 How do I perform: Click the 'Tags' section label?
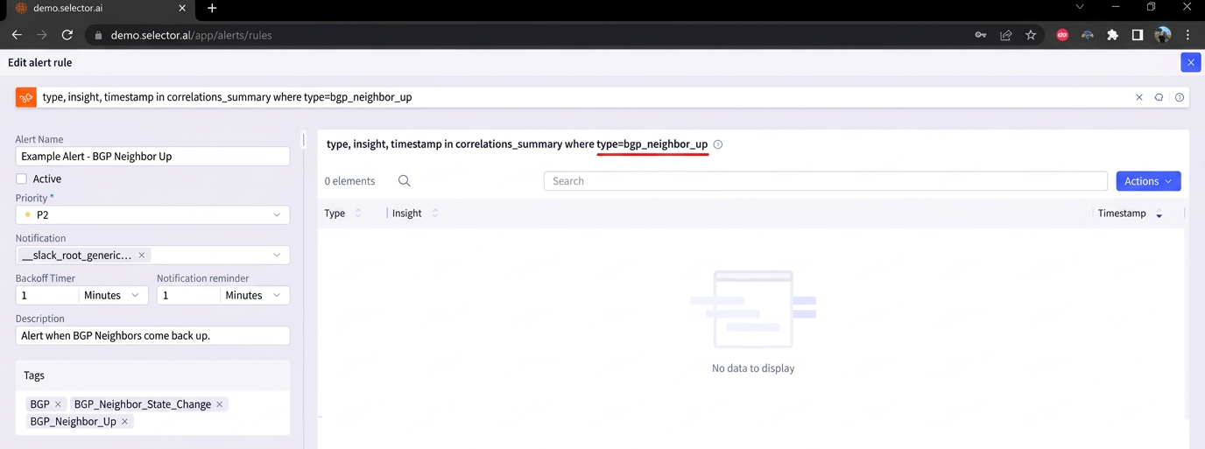tap(34, 375)
